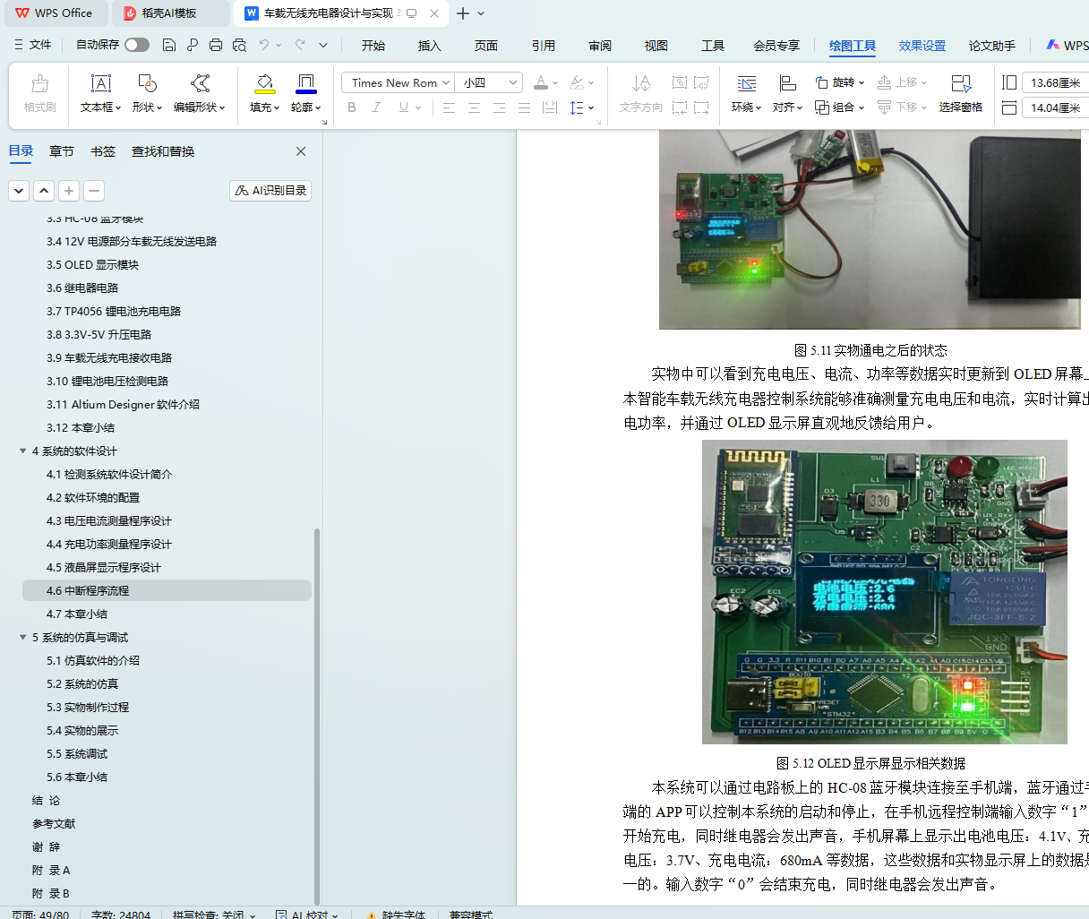Click the shape height field showing 13.68厘米

pyautogui.click(x=1055, y=82)
